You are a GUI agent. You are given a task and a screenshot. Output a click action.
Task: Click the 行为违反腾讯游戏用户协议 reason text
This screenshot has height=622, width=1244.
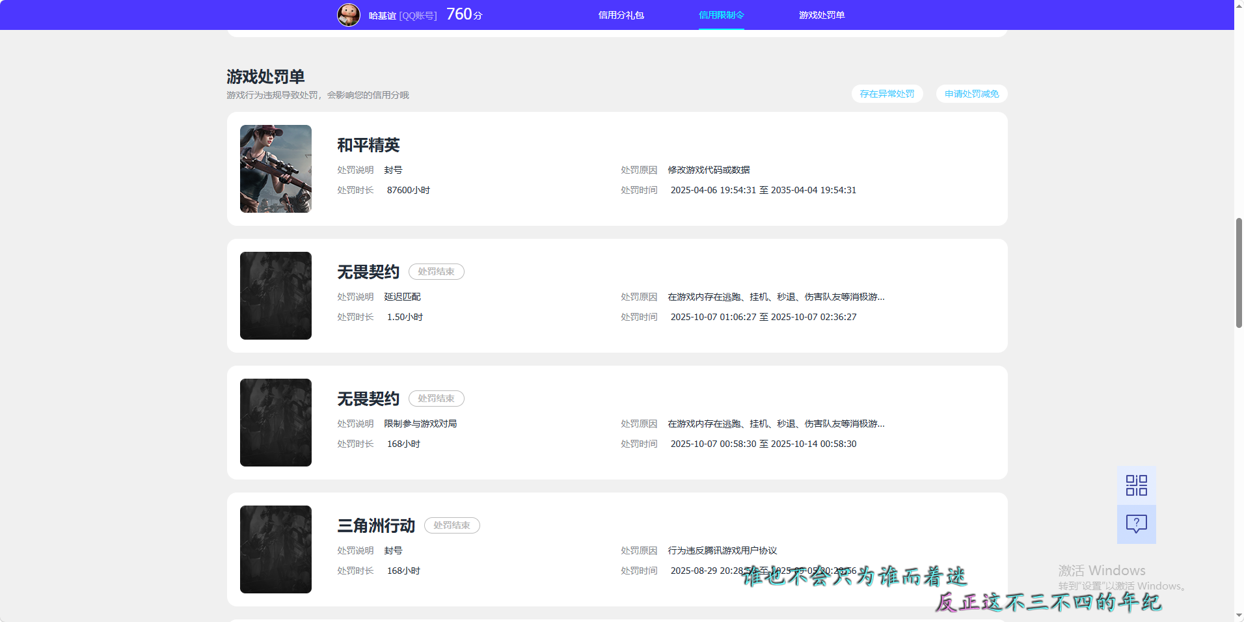(722, 550)
